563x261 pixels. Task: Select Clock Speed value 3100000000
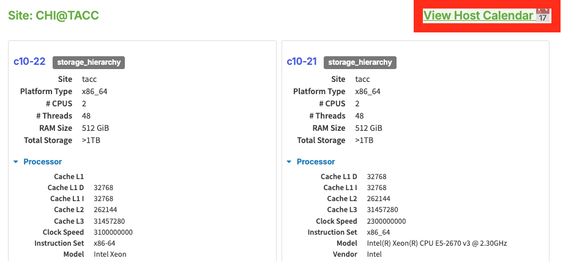pyautogui.click(x=113, y=232)
